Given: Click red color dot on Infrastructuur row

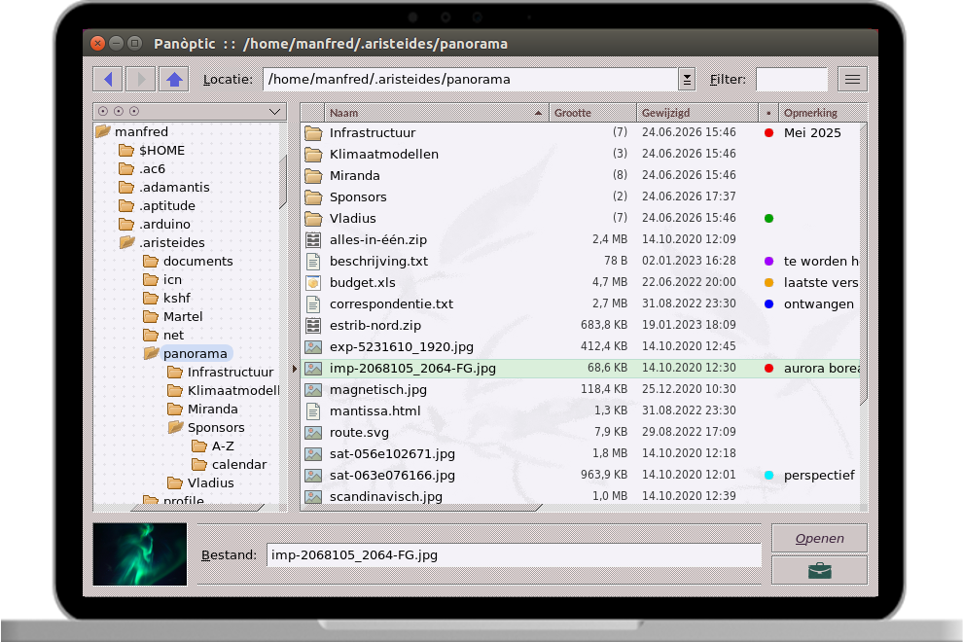Looking at the screenshot, I should (x=768, y=132).
